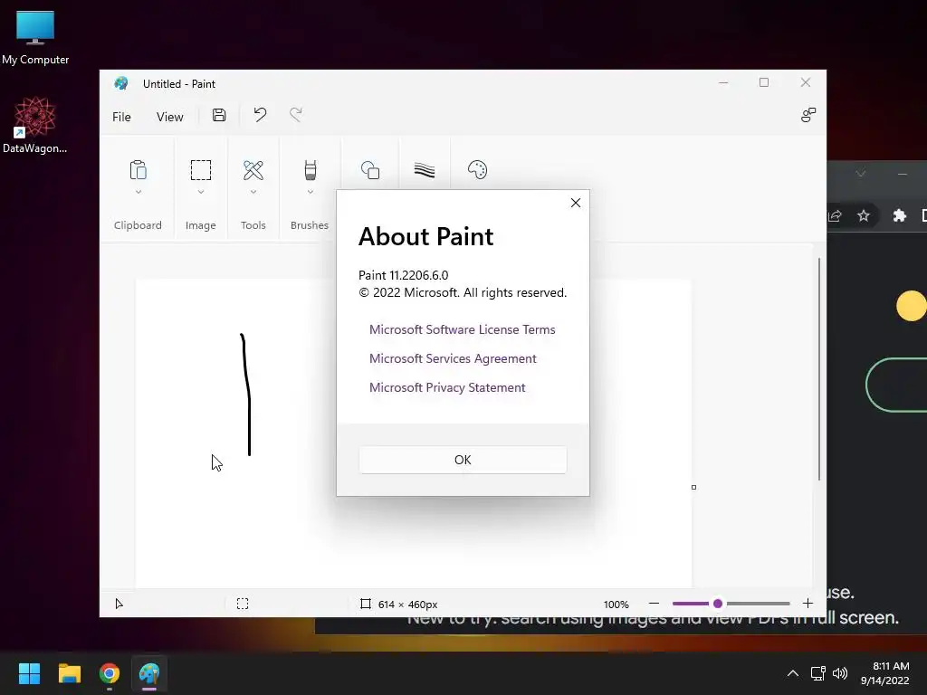Open the line Size icon
Viewport: 927px width, 695px height.
point(425,170)
